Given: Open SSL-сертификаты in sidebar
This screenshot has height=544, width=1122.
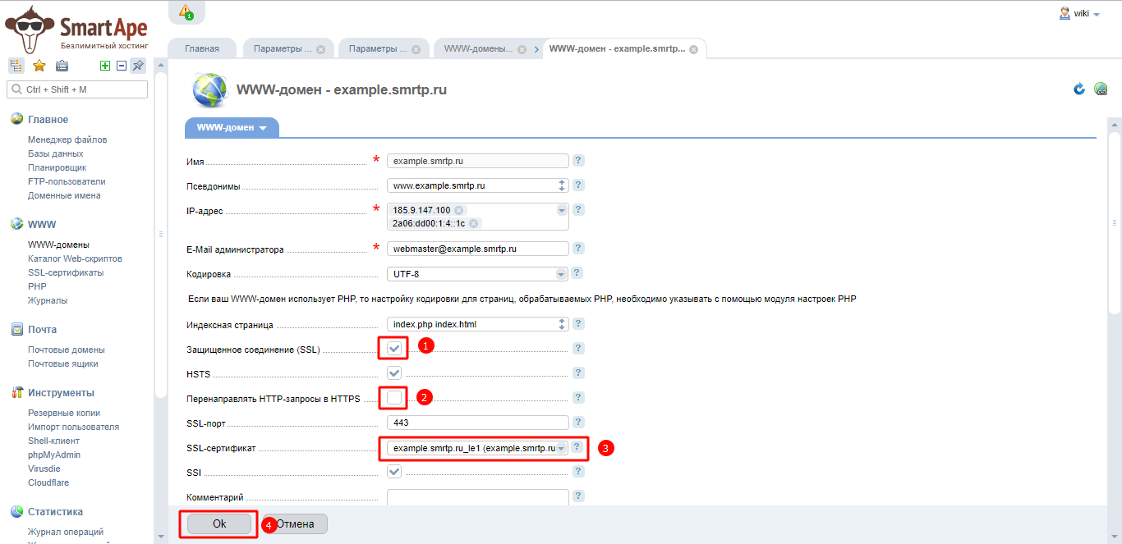Looking at the screenshot, I should click(66, 272).
